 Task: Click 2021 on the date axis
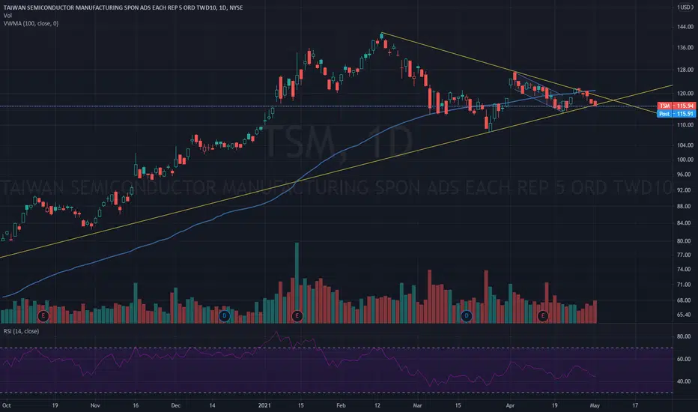click(264, 406)
